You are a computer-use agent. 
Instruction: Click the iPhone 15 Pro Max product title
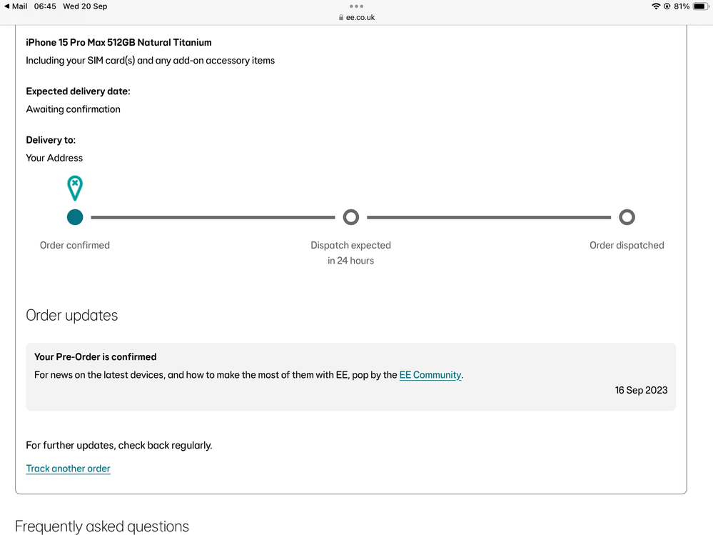point(118,43)
